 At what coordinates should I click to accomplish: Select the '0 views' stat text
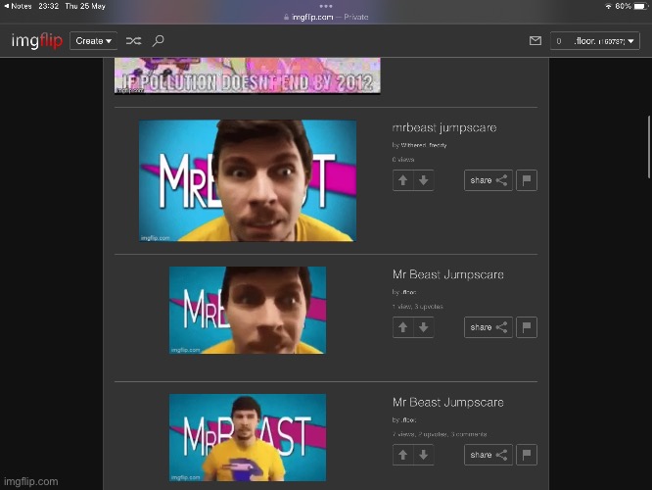tap(403, 160)
